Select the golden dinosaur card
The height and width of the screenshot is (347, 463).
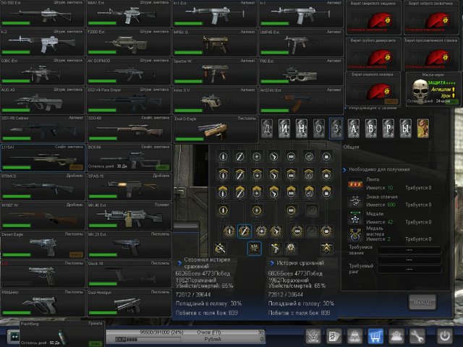click(422, 129)
